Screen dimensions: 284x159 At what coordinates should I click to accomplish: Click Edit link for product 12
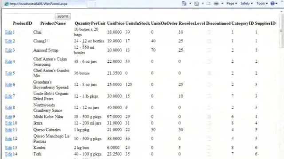8,139
